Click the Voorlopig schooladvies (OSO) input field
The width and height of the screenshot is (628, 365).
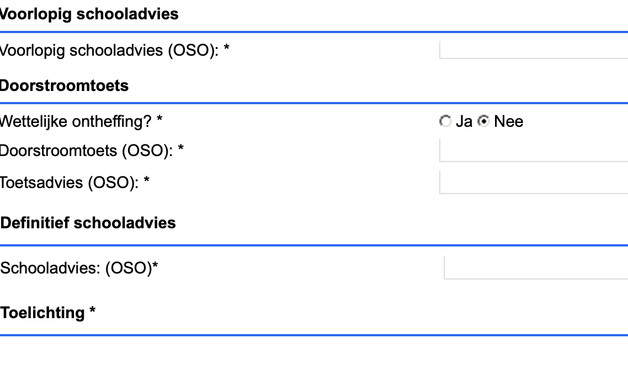tap(533, 50)
